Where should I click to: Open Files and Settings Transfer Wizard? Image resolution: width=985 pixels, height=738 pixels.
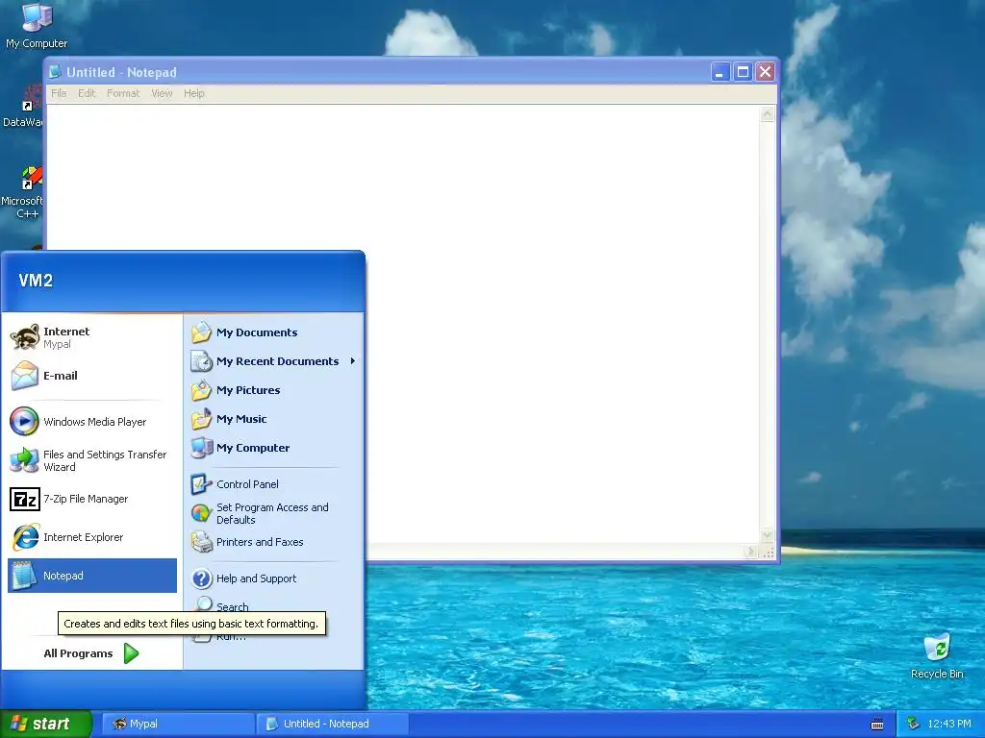pos(92,460)
